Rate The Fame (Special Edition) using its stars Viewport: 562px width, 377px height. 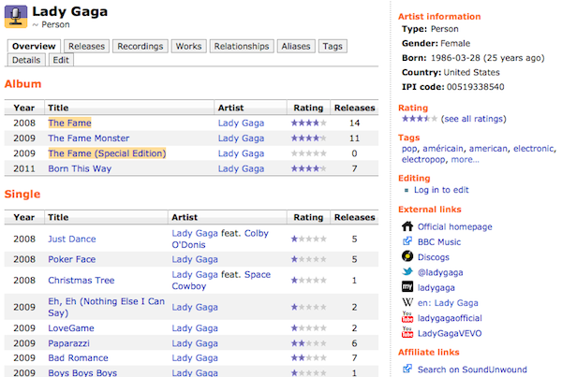point(308,153)
